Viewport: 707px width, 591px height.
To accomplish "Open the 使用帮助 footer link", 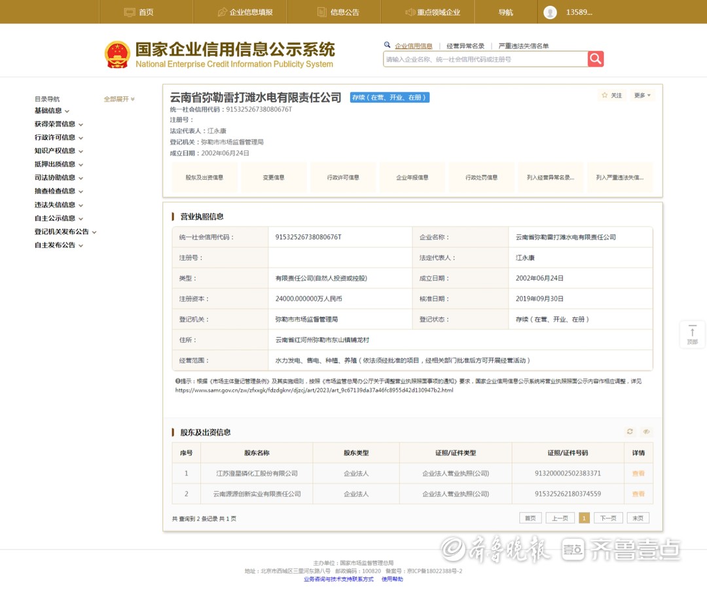I will [392, 579].
